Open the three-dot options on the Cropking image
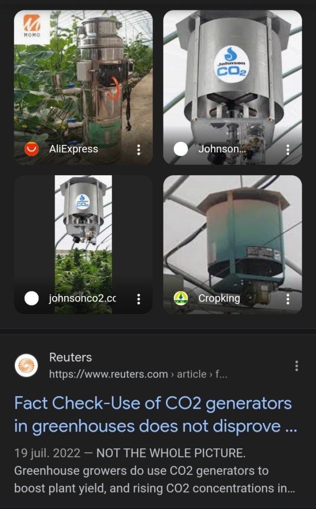This screenshot has width=316, height=509. click(288, 299)
